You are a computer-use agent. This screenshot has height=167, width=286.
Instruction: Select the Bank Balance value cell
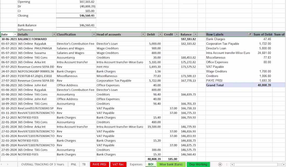point(76,25)
